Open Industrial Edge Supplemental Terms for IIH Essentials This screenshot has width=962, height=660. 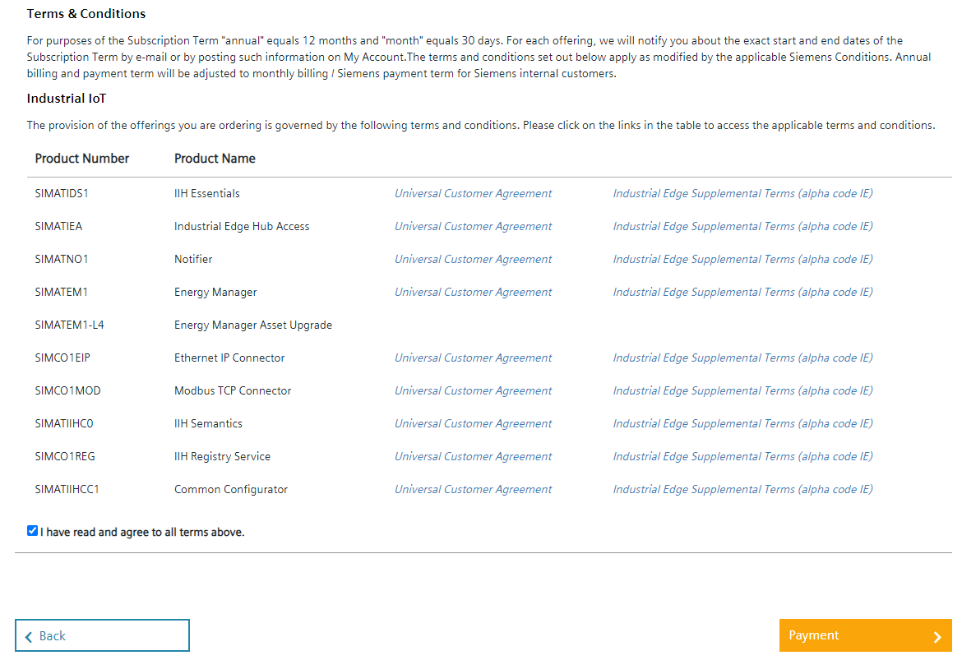pyautogui.click(x=742, y=193)
